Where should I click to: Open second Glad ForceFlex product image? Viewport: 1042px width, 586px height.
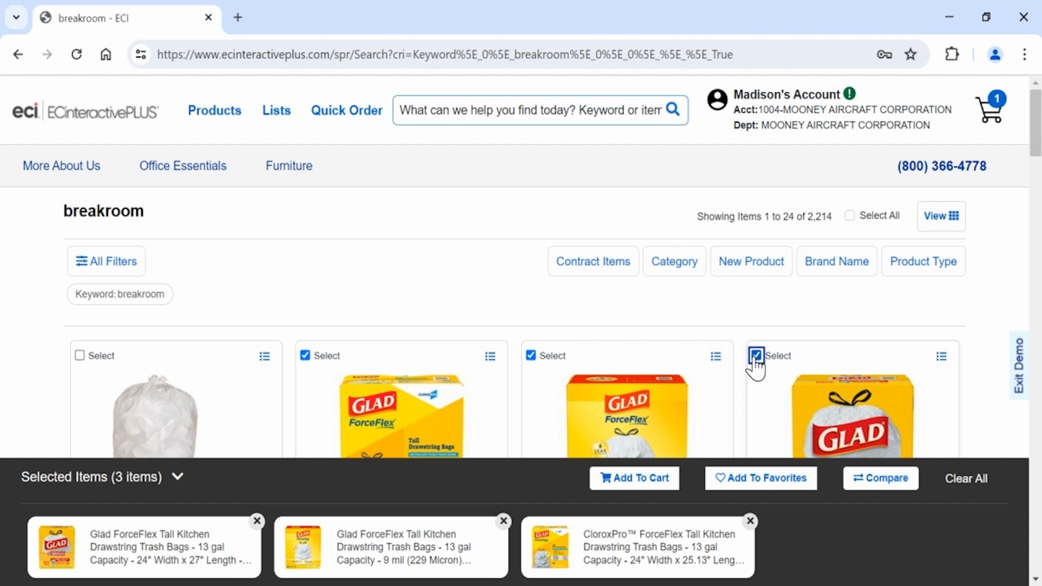point(402,415)
